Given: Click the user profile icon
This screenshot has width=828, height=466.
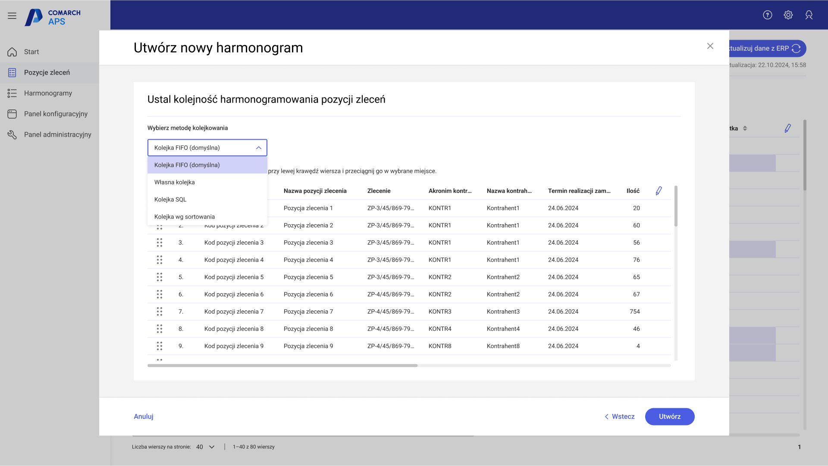Looking at the screenshot, I should click(x=809, y=15).
